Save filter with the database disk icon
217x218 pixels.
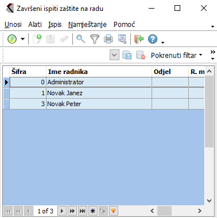(x=127, y=55)
